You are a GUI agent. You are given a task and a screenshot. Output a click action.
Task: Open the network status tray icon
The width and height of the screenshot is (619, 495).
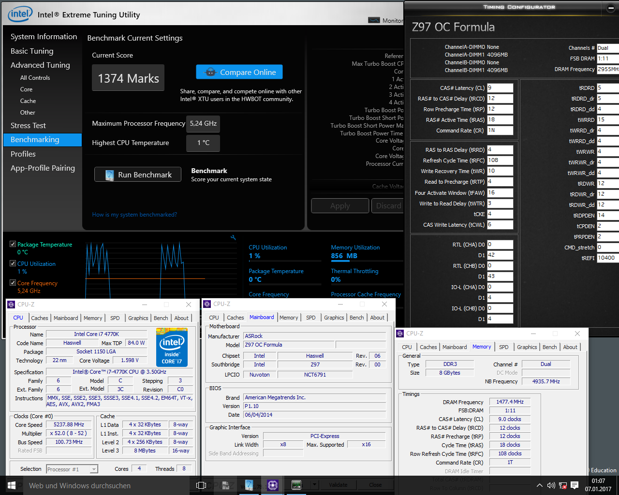pos(562,485)
